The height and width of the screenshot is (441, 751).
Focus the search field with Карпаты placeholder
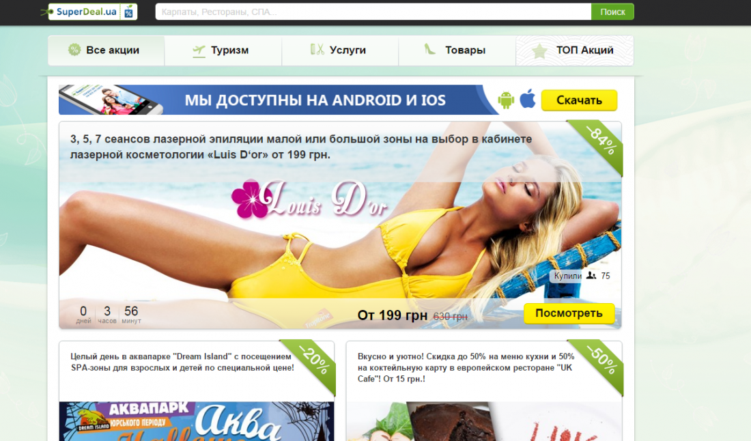tap(373, 12)
